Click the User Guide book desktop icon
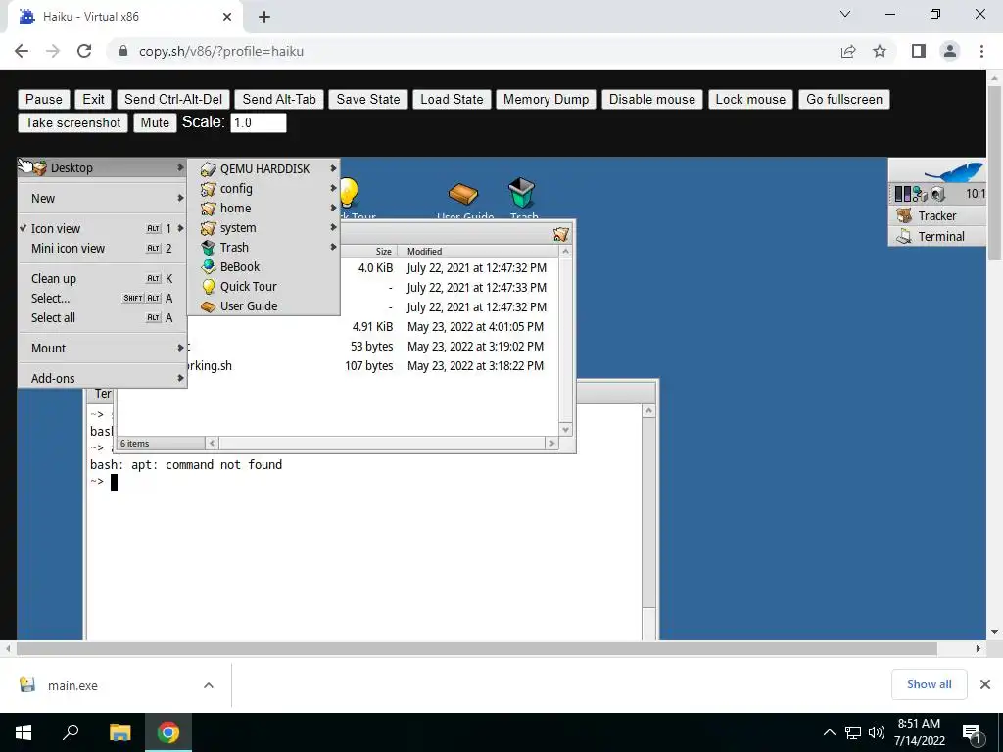Viewport: 1003px width, 752px height. 463,193
